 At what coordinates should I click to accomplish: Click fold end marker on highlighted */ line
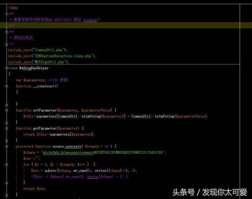[7, 26]
